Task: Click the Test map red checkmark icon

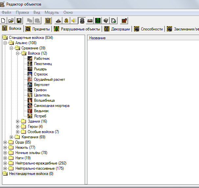Action: click(x=124, y=21)
